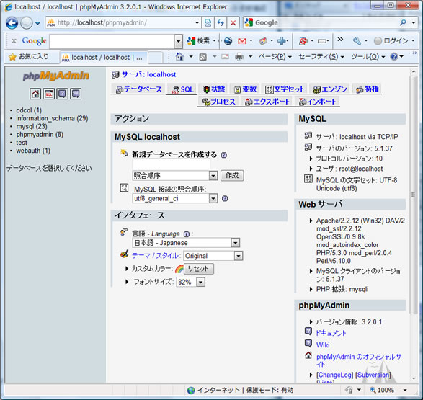423x400 pixels.
Task: Click the Print icon in command bar
Action: [x=239, y=57]
